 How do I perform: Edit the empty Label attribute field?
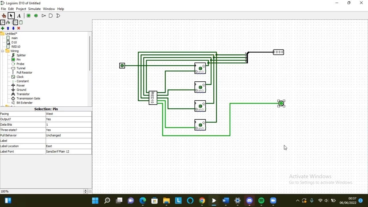point(69,141)
